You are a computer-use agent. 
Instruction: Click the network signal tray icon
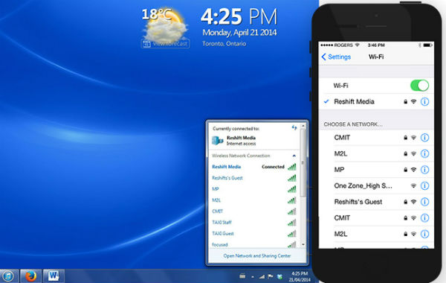(x=262, y=276)
